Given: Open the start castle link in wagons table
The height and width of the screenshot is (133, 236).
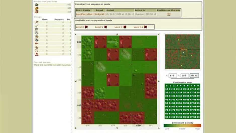Looking at the screenshot, I should coord(84,14).
